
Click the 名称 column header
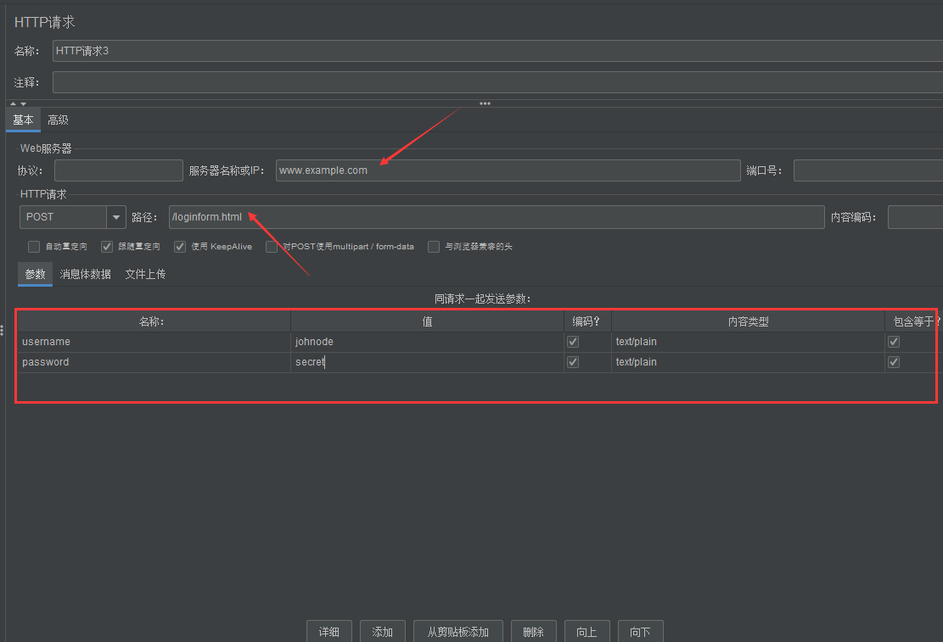pos(154,321)
